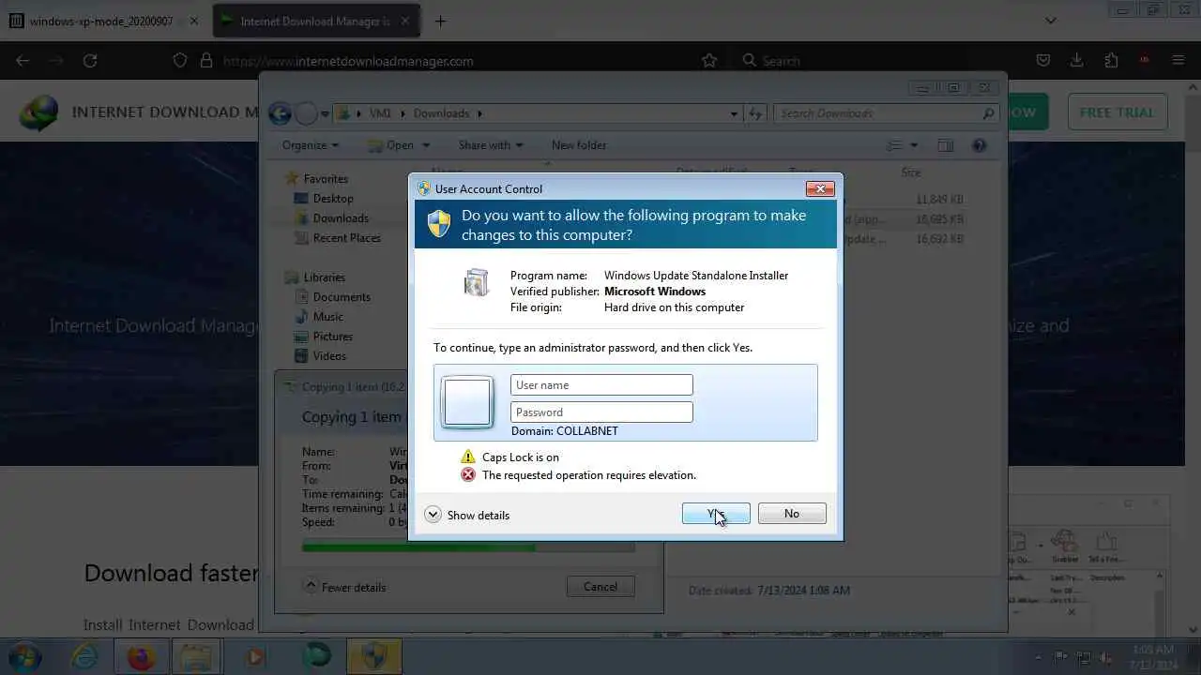Click New folder in Explorer toolbar
The image size is (1201, 675).
coord(579,145)
